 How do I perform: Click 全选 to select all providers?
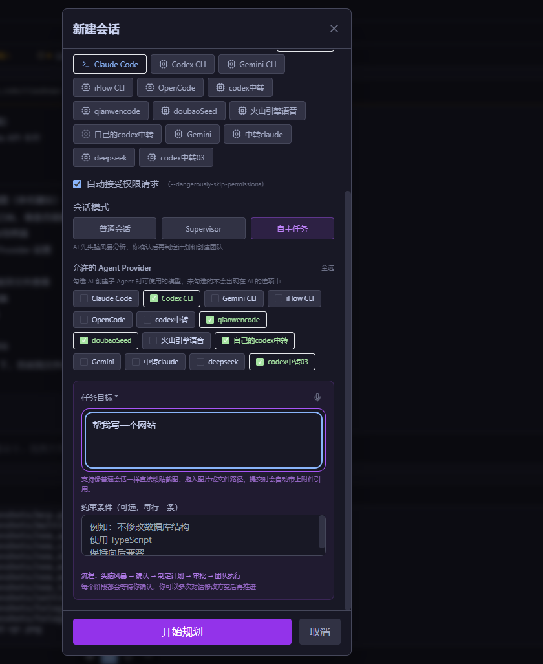click(327, 268)
